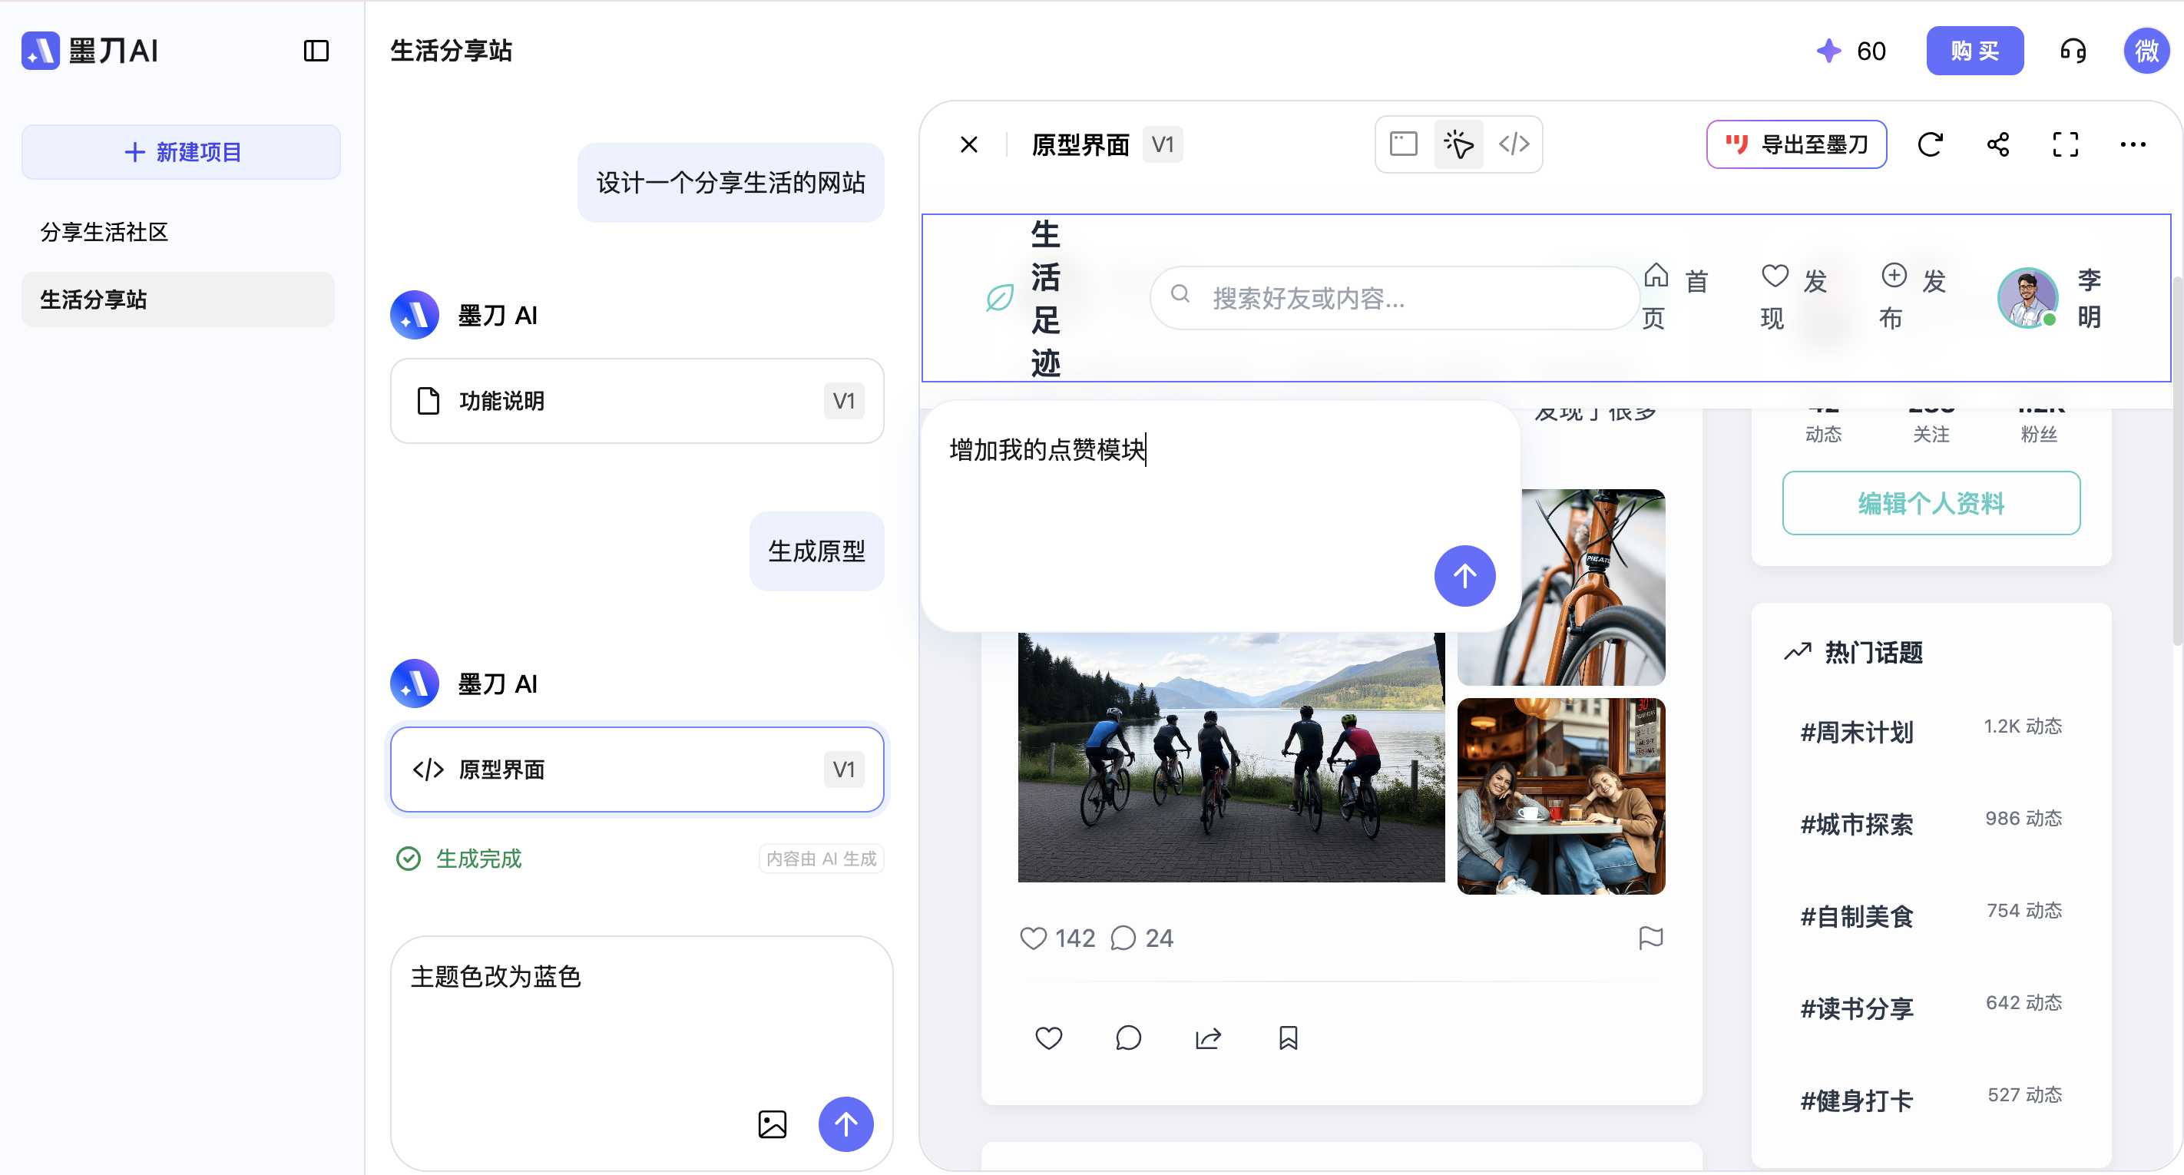Image resolution: width=2184 pixels, height=1175 pixels.
Task: Switch to preview view mode icon
Action: (x=1403, y=144)
